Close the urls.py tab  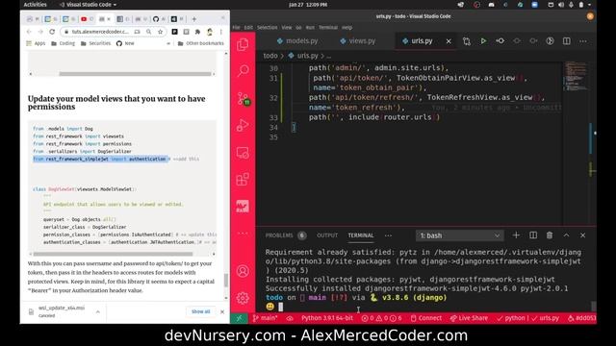point(449,41)
